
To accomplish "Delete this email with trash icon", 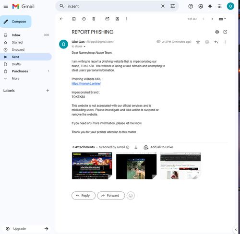I will pyautogui.click(x=94, y=19).
